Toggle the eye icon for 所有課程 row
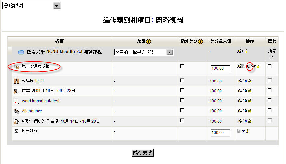 tap(243, 131)
